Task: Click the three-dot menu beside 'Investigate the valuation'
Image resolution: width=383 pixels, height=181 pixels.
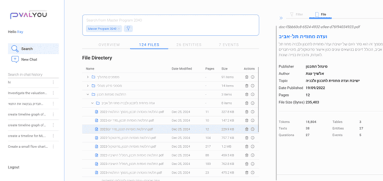Action: 53,93
